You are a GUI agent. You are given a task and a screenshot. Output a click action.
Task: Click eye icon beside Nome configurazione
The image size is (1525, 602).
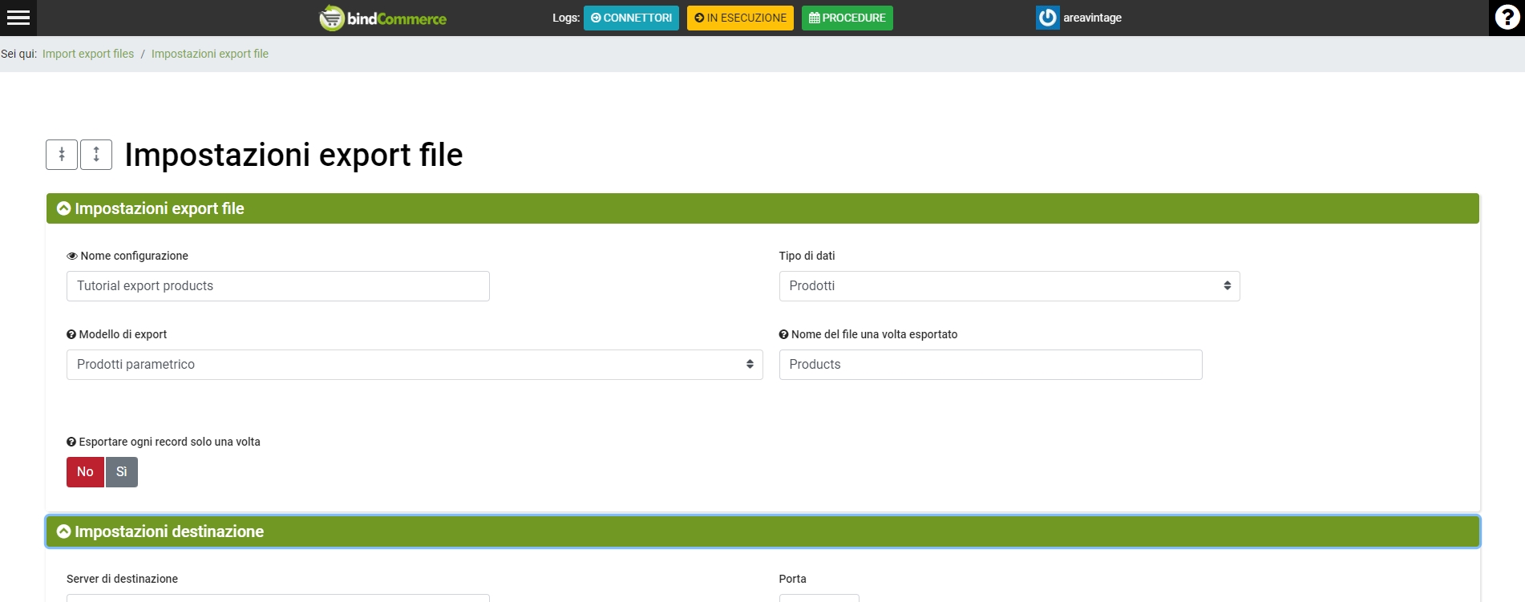pyautogui.click(x=72, y=257)
